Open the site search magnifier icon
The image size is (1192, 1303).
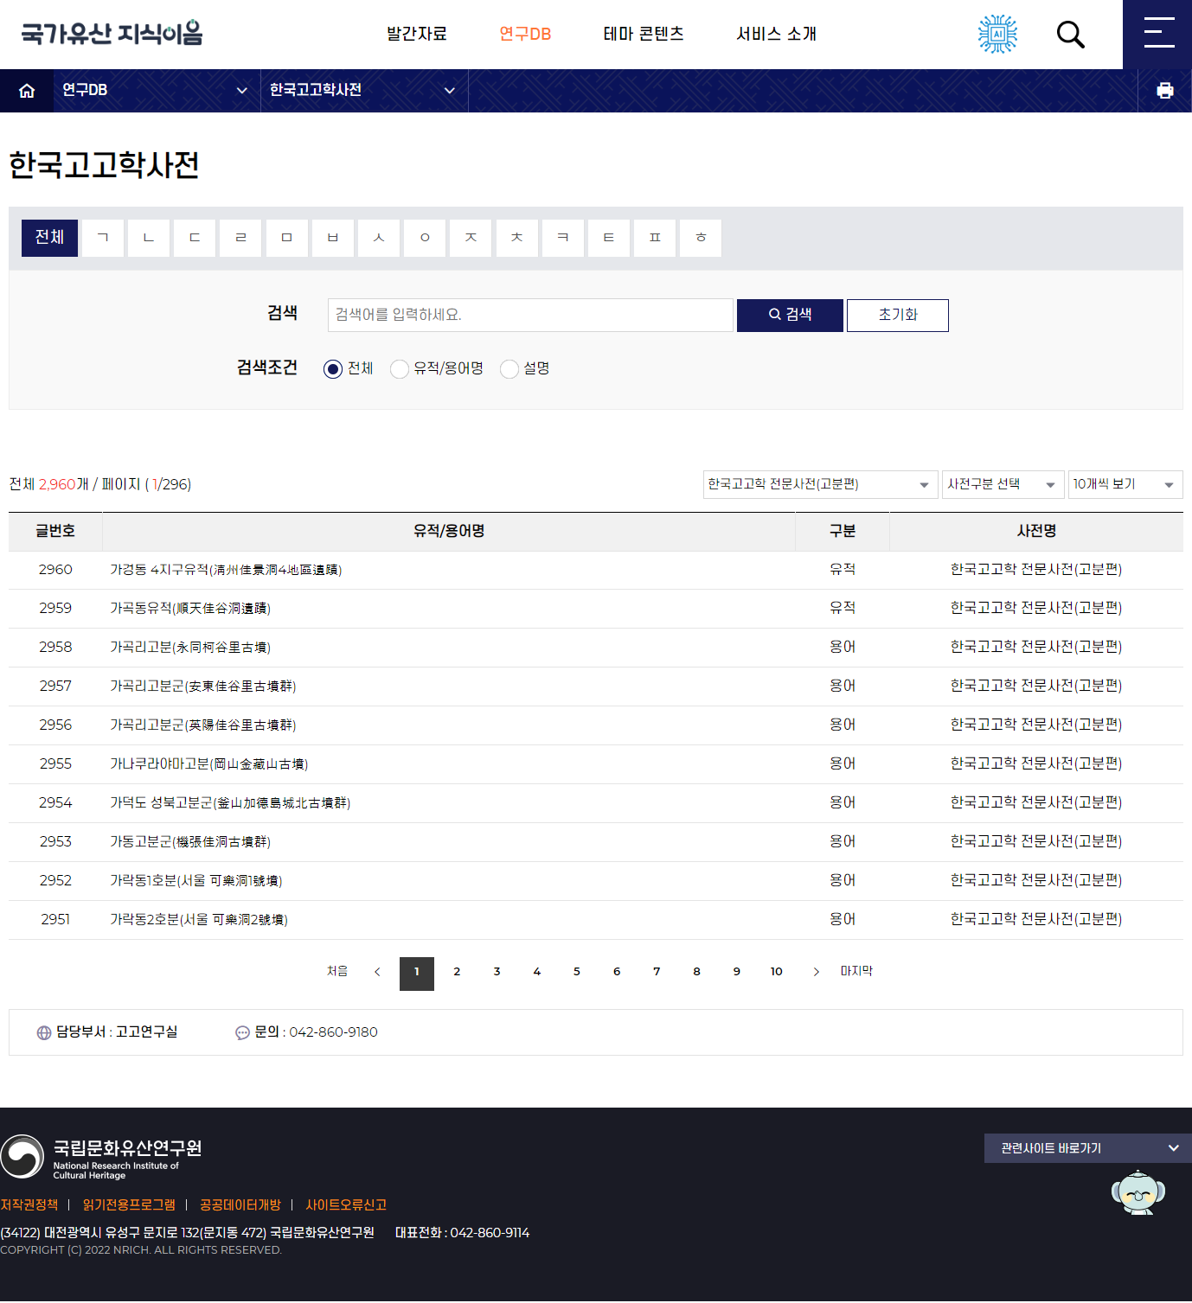tap(1070, 35)
